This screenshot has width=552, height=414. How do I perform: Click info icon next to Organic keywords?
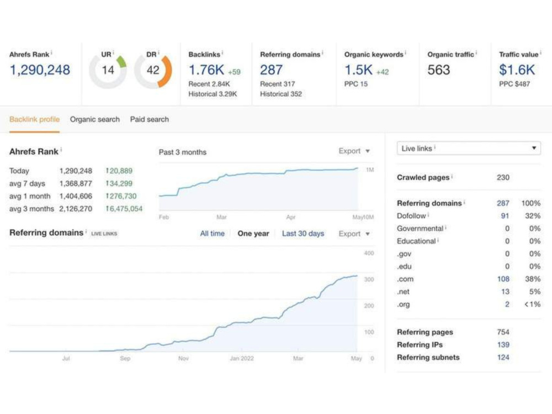point(405,52)
